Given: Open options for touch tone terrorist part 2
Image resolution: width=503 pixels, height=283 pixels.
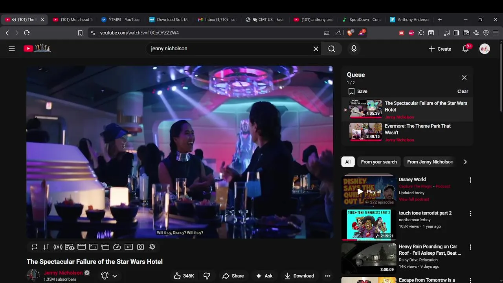Looking at the screenshot, I should [470, 213].
